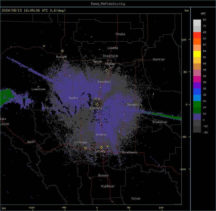
Task: Pick the light orange 54-57 dBZ swatch
Action: click(197, 48)
